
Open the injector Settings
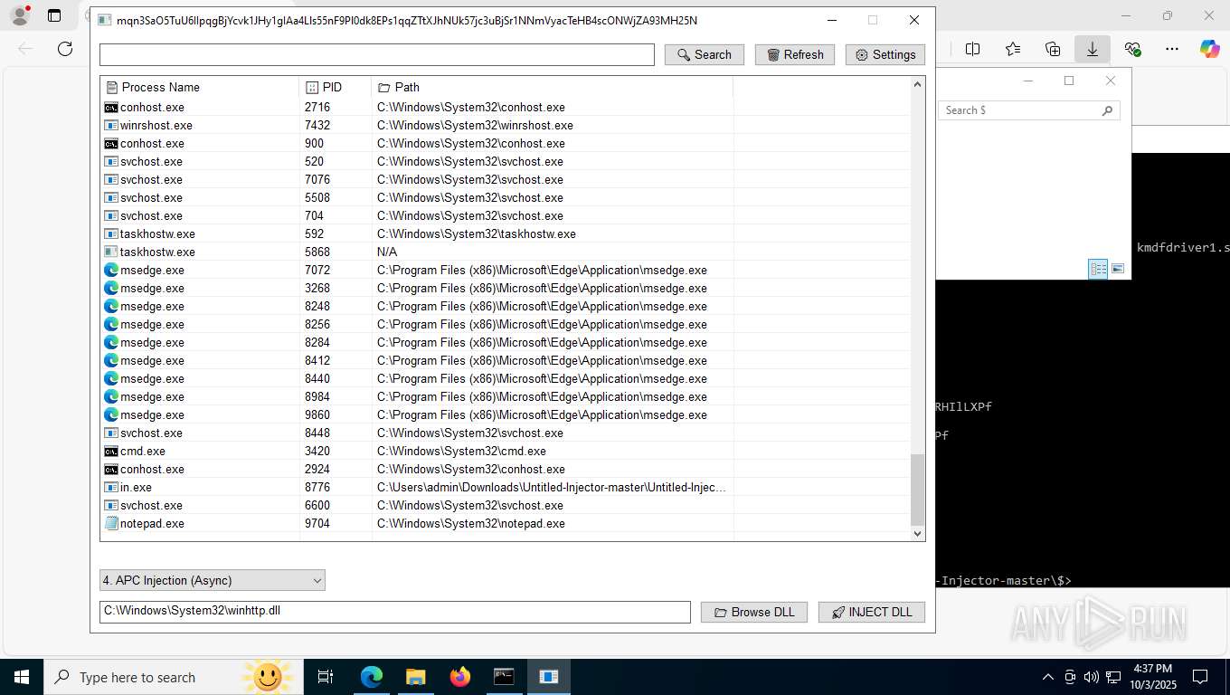[885, 54]
